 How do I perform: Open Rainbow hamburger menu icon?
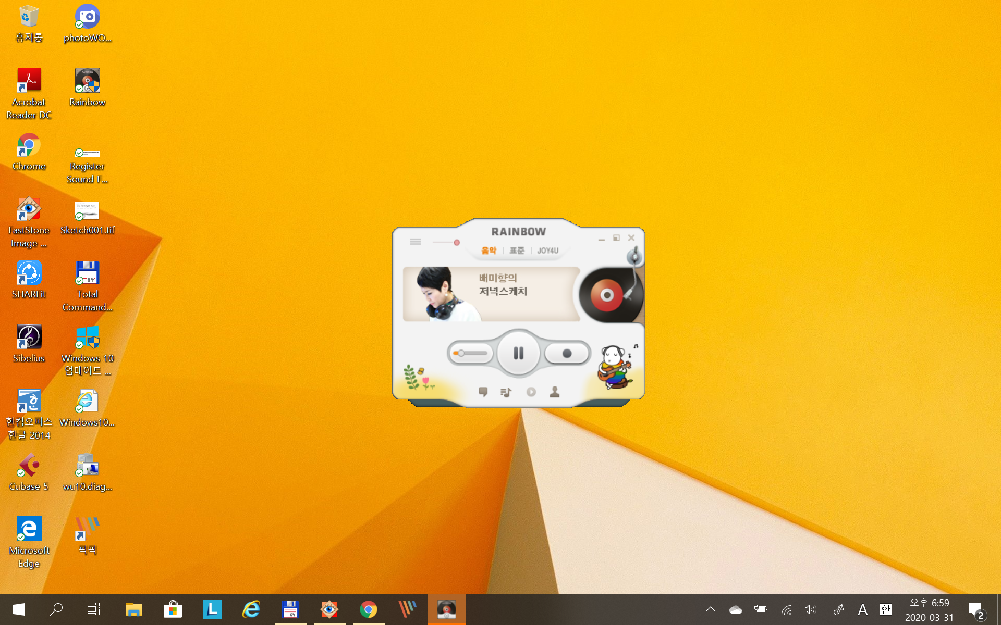(x=416, y=242)
